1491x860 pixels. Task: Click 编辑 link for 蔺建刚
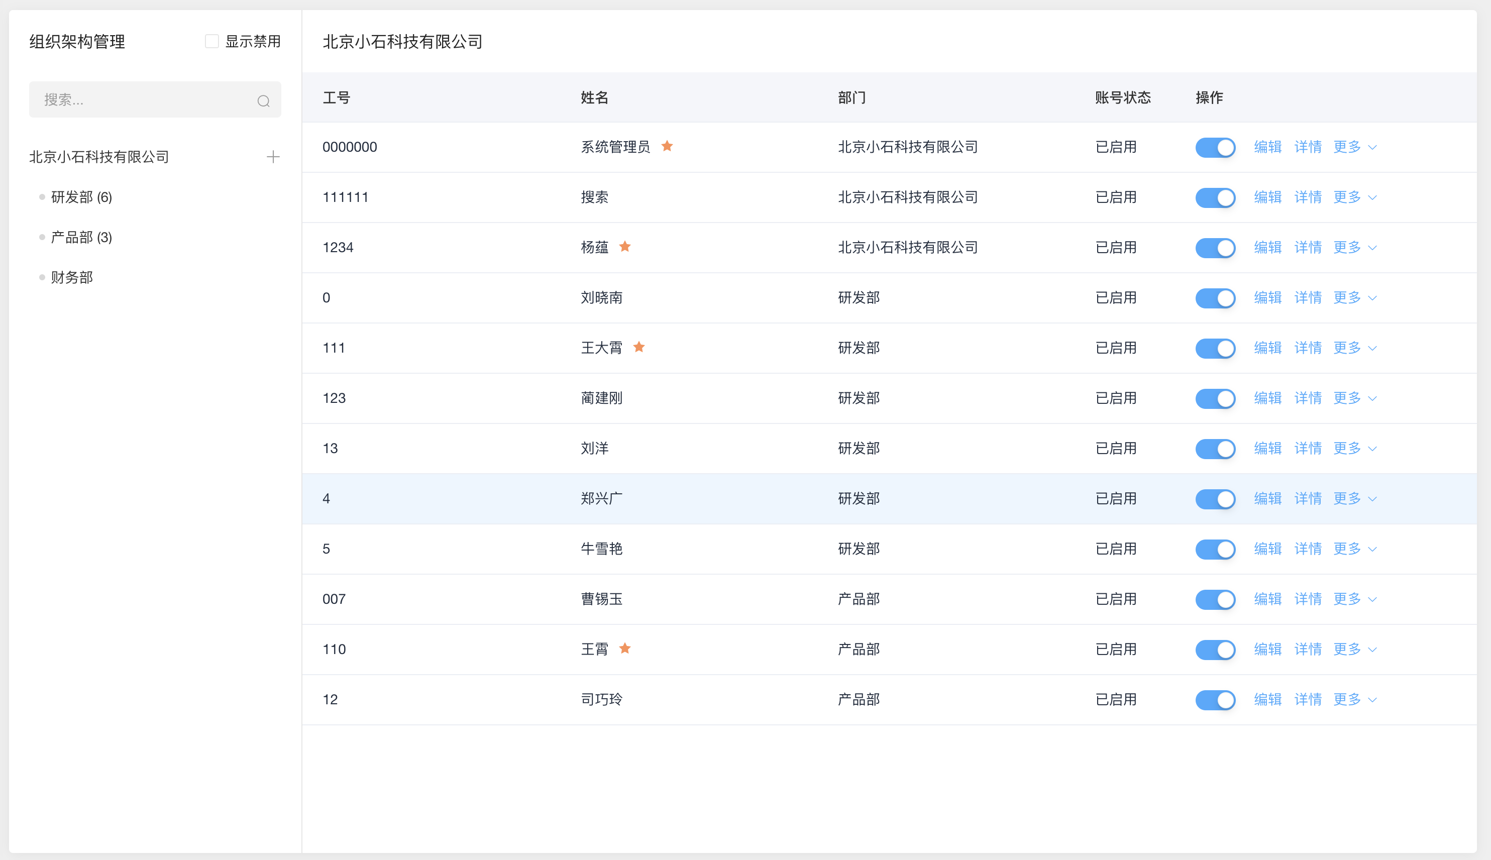coord(1268,398)
